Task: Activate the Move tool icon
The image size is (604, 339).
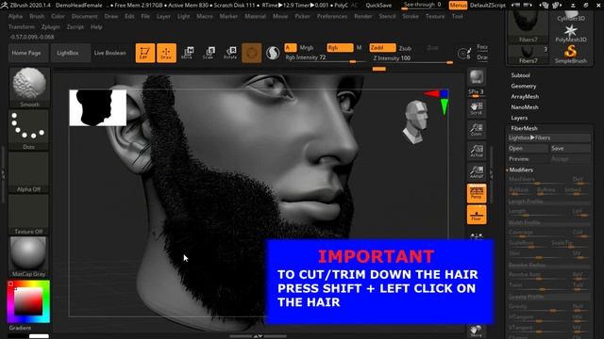Action: pos(188,53)
